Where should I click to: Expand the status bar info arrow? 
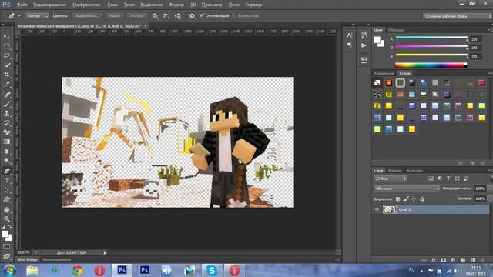105,253
